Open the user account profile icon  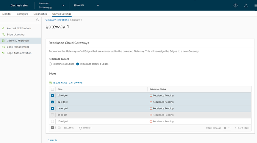click(246, 5)
